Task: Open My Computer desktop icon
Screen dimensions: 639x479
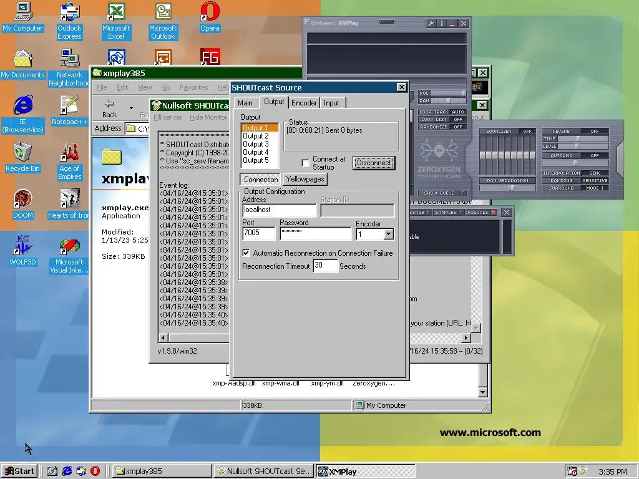Action: (x=22, y=17)
